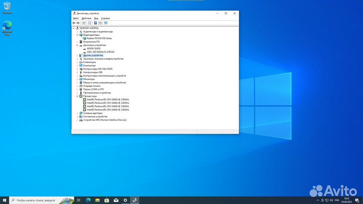Viewport: 363px width, 204px height.
Task: Expand the Клавиатуры category
Action: [x=77, y=62]
